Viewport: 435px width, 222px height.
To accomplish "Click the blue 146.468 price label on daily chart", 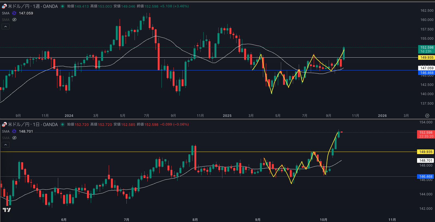I will coord(425,177).
